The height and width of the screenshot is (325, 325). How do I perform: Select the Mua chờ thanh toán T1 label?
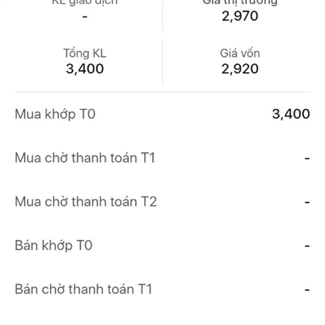[85, 158]
